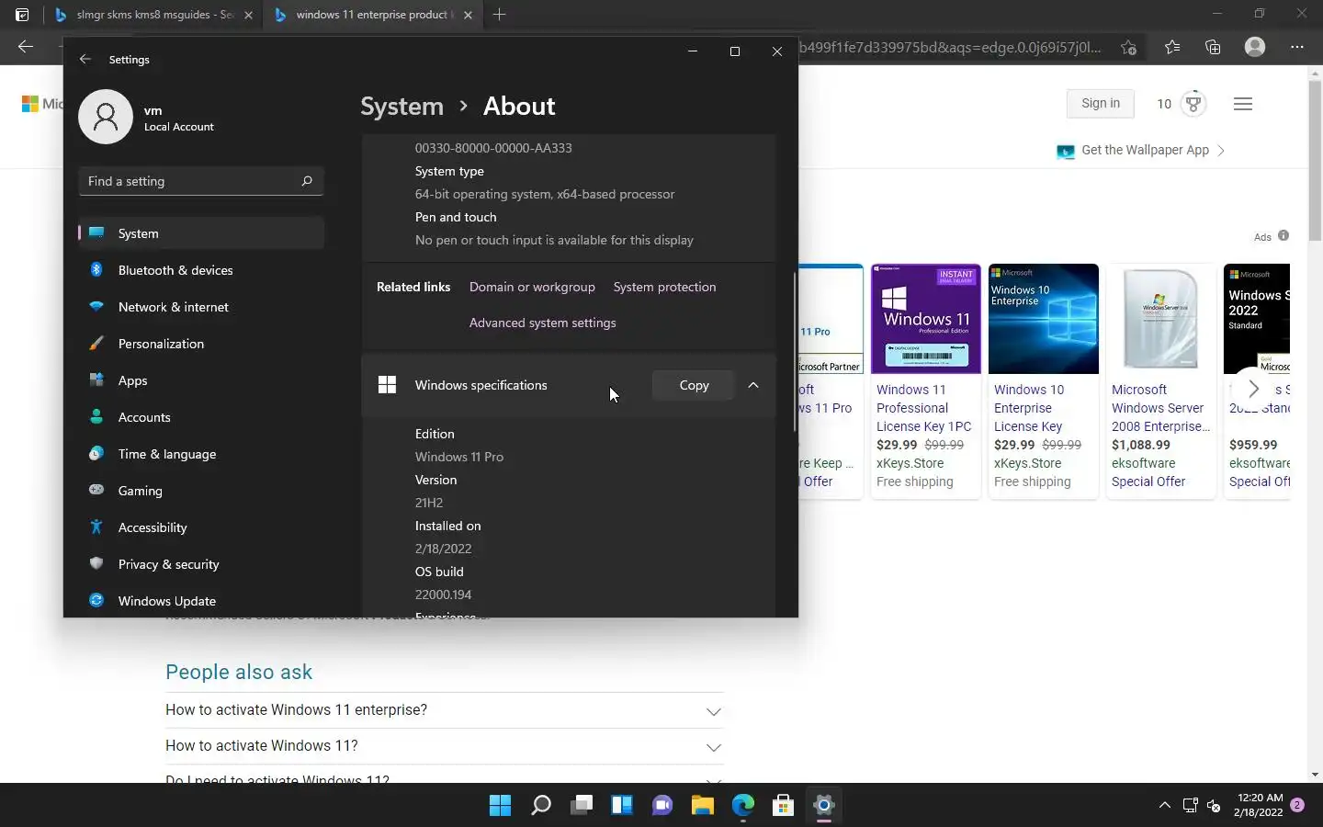The image size is (1323, 827).
Task: Click the vm user avatar picture
Action: 106,117
